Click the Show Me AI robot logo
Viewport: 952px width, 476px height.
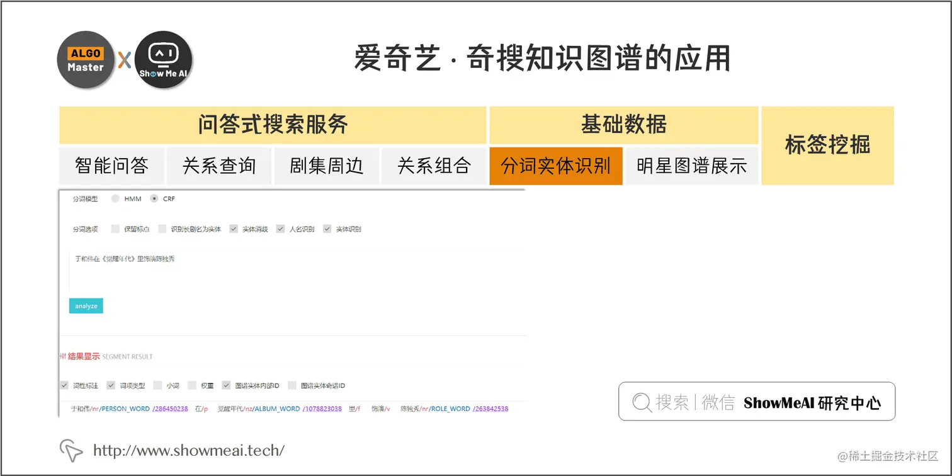point(162,60)
